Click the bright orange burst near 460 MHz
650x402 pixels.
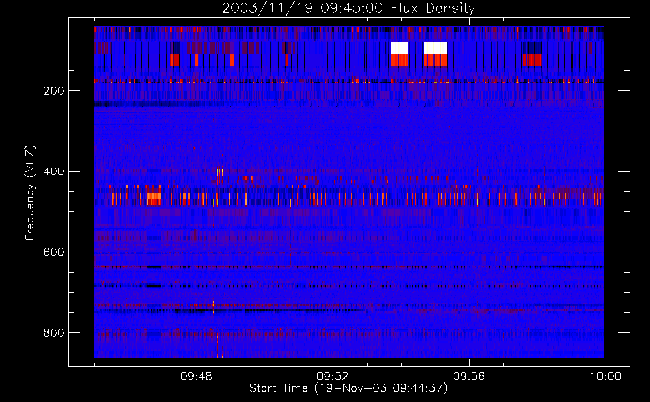[154, 196]
